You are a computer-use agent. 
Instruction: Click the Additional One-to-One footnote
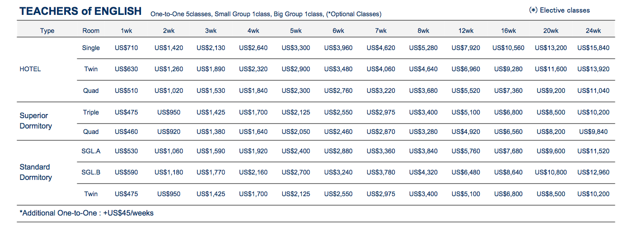87,213
